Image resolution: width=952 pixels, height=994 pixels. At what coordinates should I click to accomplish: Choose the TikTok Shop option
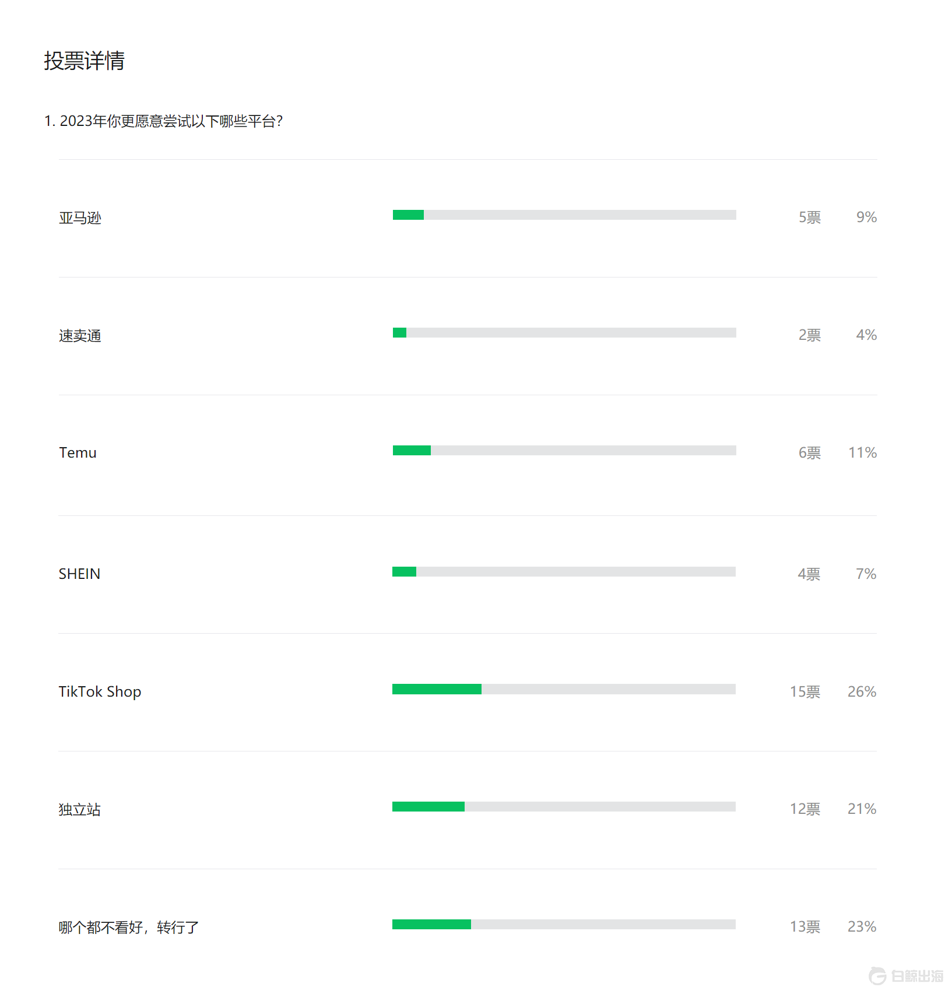tap(100, 692)
